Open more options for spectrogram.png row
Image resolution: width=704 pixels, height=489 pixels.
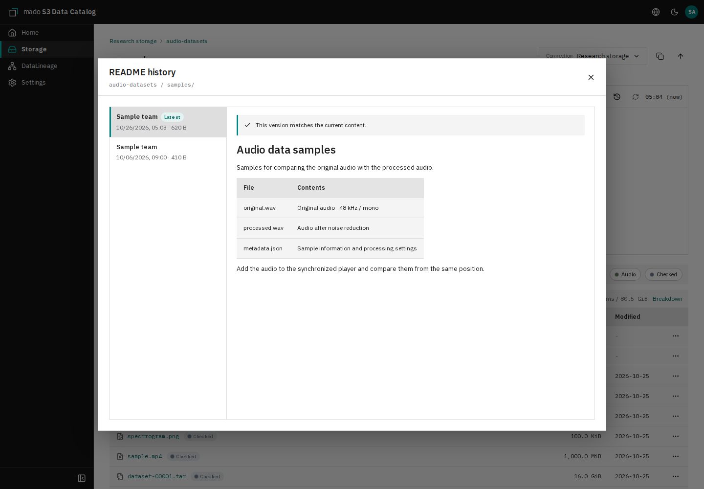[x=676, y=436]
